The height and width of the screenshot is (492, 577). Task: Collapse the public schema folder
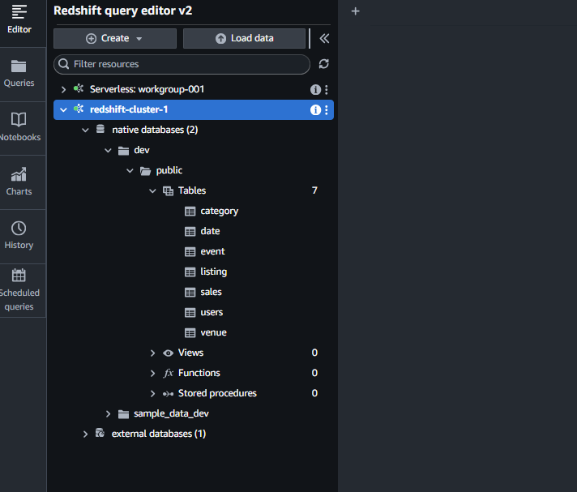pyautogui.click(x=130, y=170)
